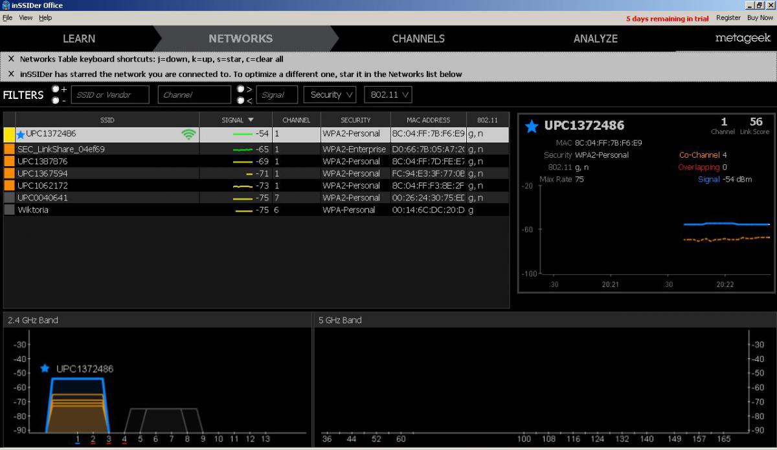The image size is (777, 450).
Task: Open the 802.11 filter dropdown
Action: point(388,94)
